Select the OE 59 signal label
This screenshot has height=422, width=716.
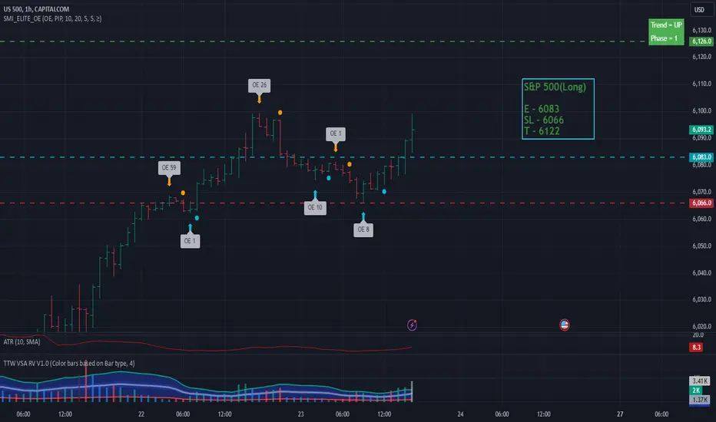(170, 168)
